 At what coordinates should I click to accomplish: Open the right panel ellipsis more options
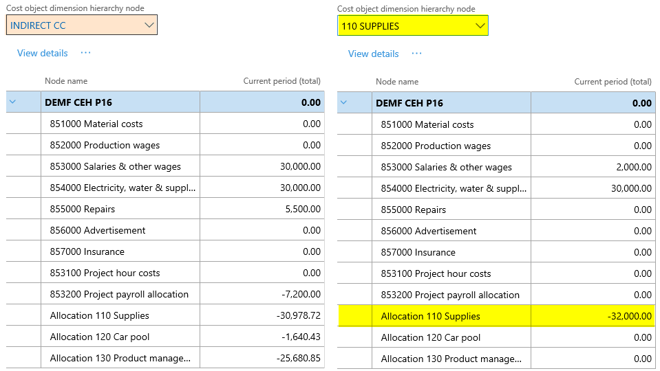tap(416, 54)
